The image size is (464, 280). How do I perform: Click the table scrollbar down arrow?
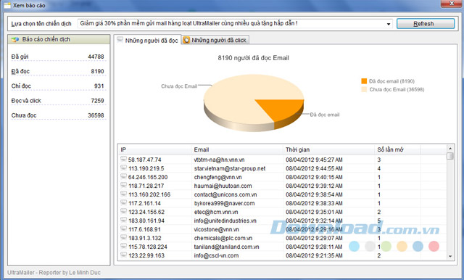tap(450, 256)
